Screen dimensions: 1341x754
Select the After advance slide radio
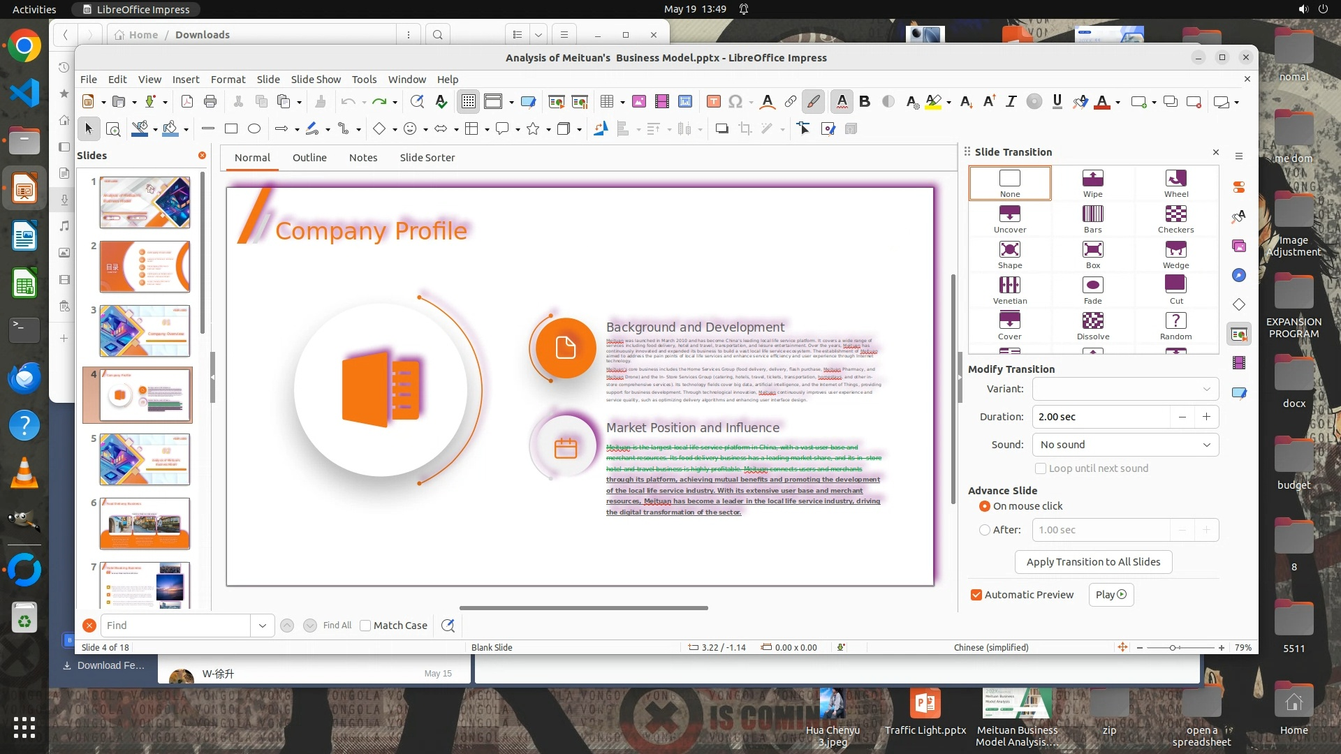click(x=985, y=530)
